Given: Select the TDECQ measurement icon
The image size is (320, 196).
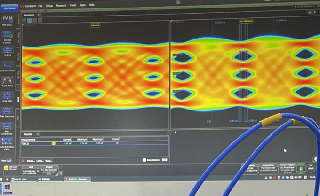Looking at the screenshot, I should click(8, 51).
